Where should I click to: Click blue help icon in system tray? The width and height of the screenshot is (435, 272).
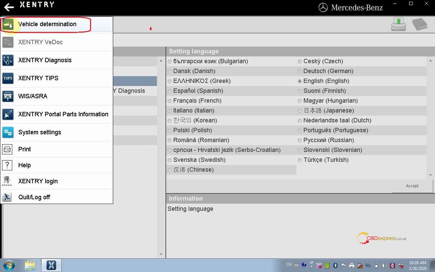[x=304, y=265]
